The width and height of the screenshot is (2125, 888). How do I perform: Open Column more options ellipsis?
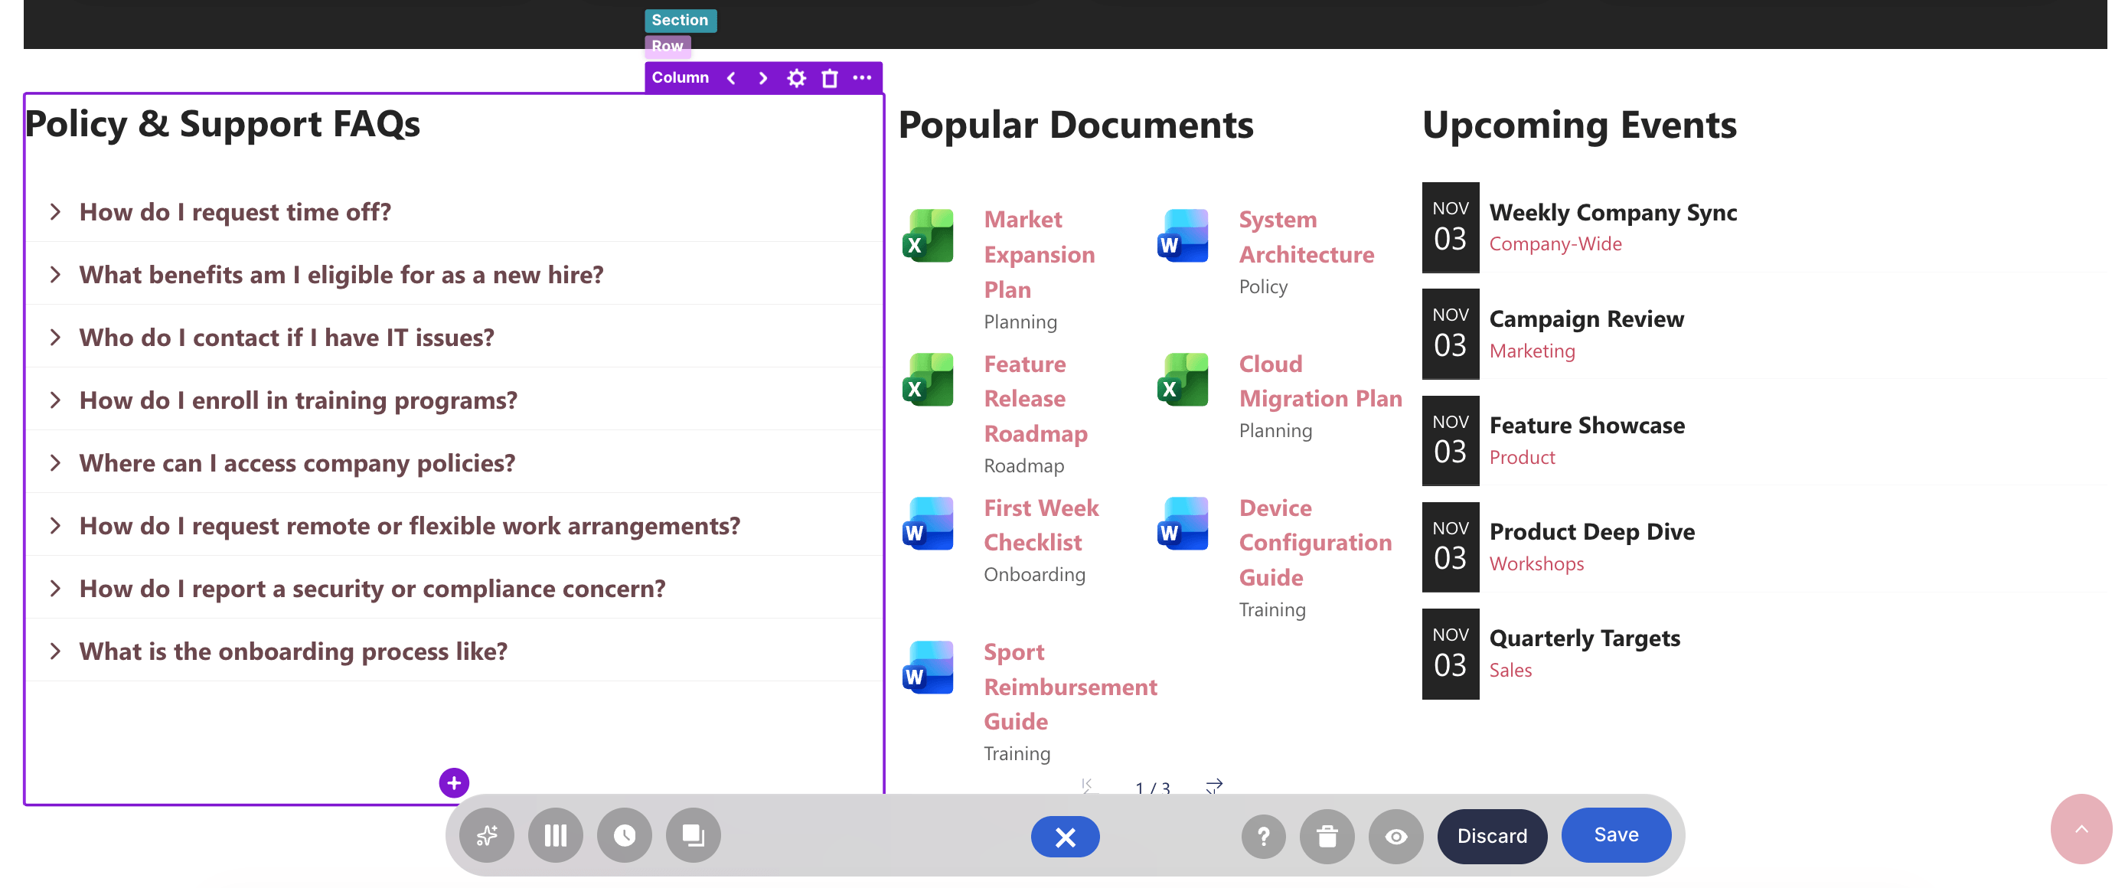[862, 77]
